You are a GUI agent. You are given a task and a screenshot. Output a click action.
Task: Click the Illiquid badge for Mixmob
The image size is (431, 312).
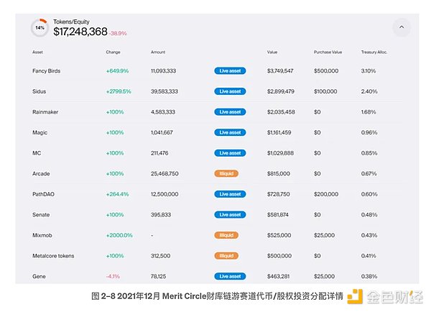click(226, 235)
